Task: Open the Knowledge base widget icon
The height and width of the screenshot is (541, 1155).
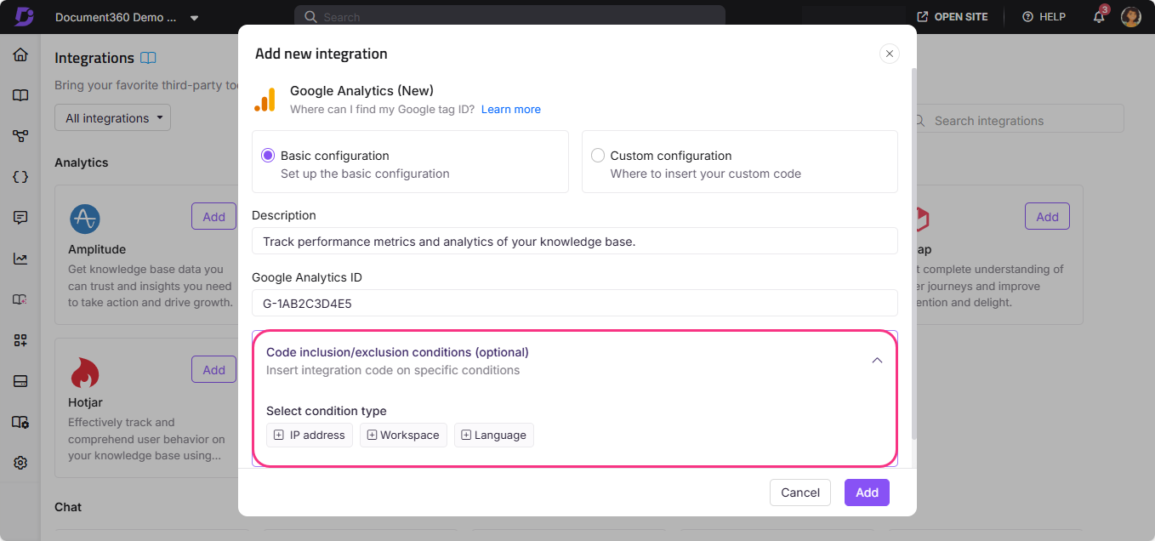Action: [x=20, y=340]
